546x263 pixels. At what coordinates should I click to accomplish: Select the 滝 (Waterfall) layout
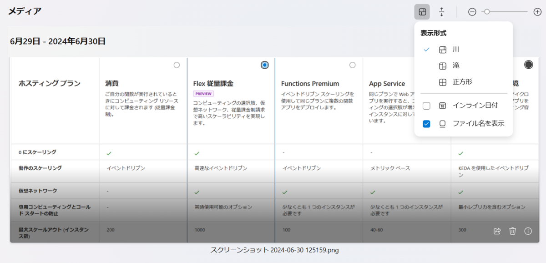[464, 66]
